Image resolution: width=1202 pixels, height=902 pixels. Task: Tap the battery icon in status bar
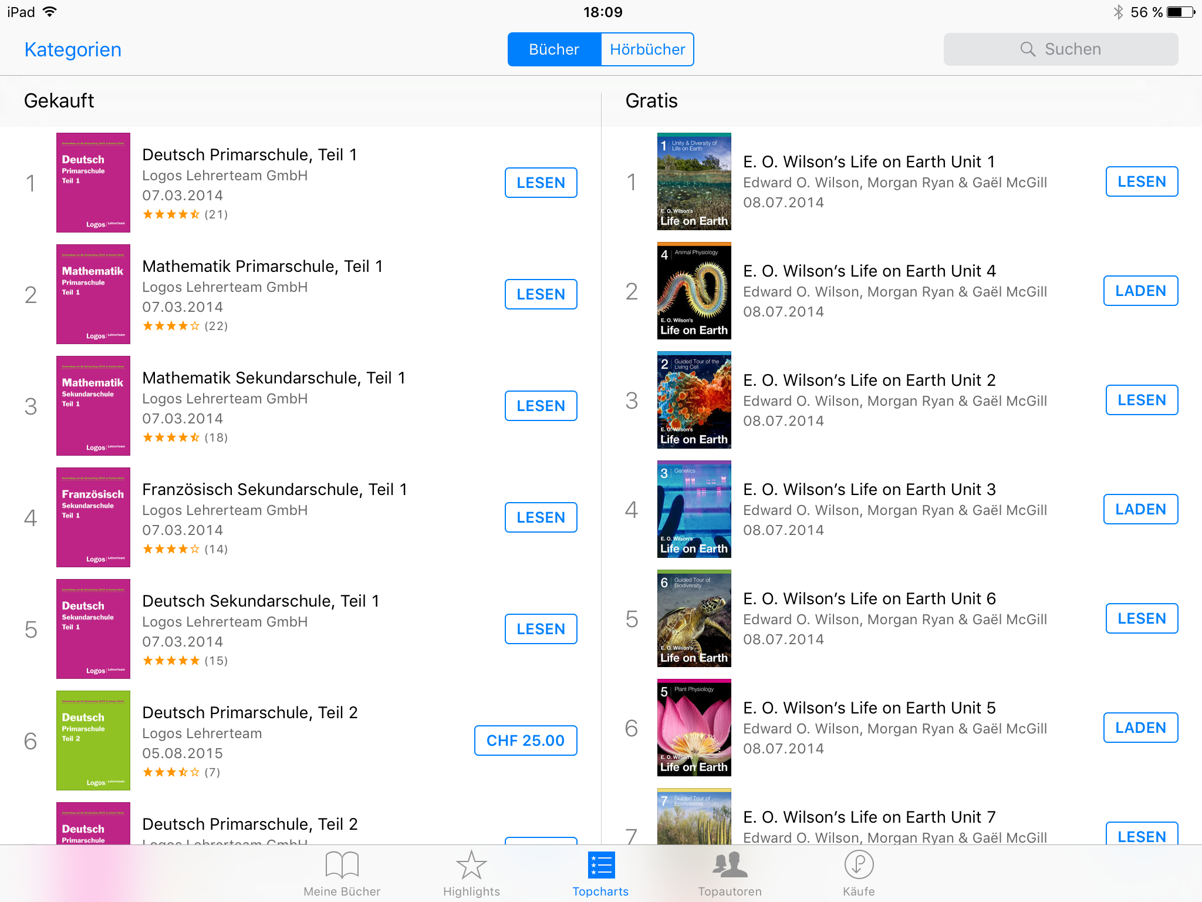point(1181,12)
